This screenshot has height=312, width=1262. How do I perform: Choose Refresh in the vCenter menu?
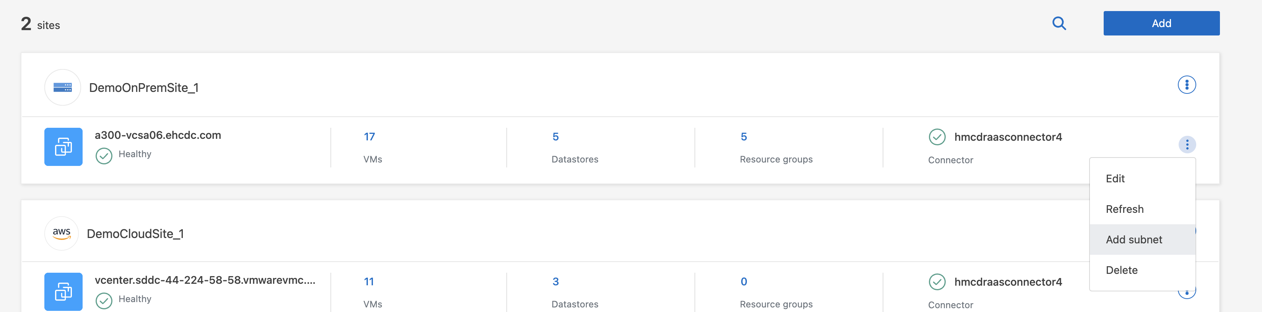1124,209
